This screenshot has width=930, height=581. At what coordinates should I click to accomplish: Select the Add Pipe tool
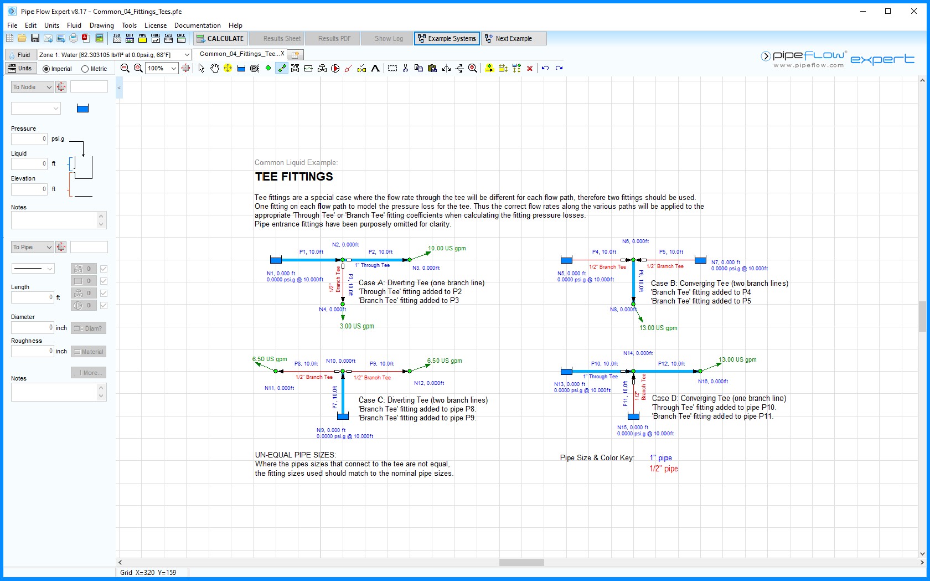282,68
